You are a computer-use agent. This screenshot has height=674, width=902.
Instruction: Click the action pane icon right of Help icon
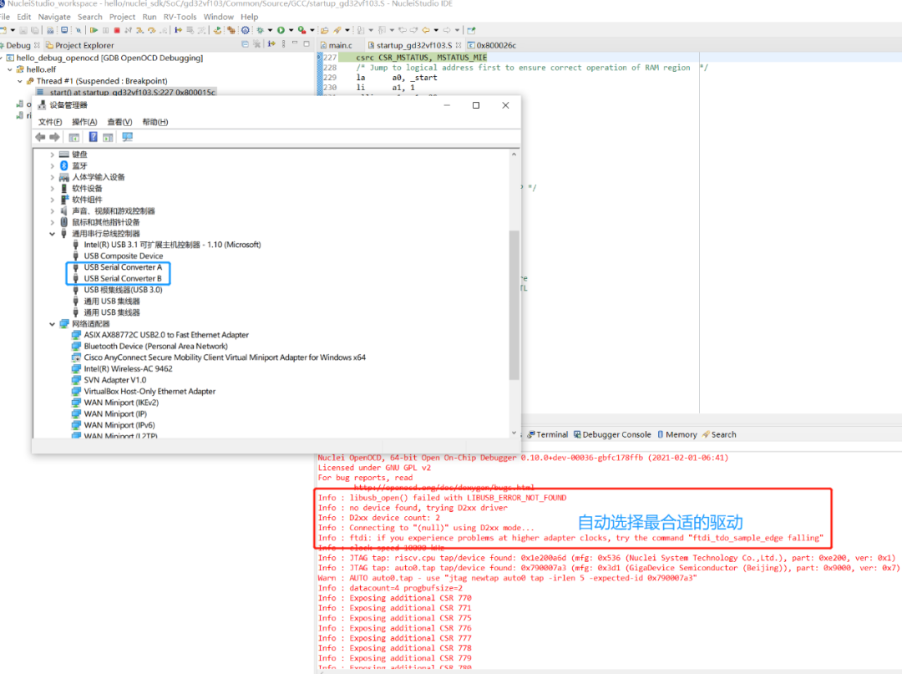click(x=108, y=138)
